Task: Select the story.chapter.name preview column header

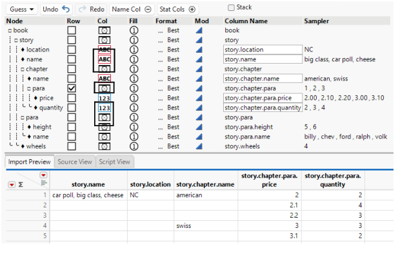Action: 206,180
